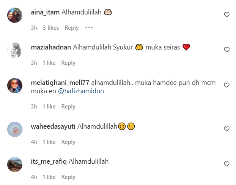
Task: Reply to maziahadnan's comment
Action: pyautogui.click(x=68, y=63)
